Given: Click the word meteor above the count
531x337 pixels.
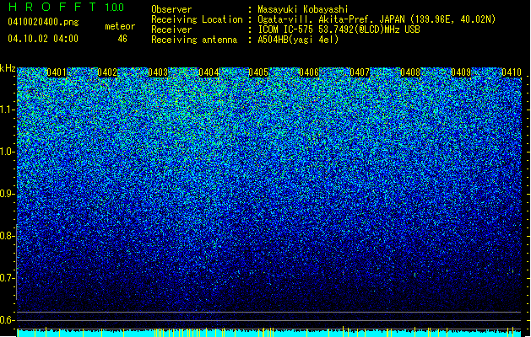Looking at the screenshot, I should pos(120,26).
